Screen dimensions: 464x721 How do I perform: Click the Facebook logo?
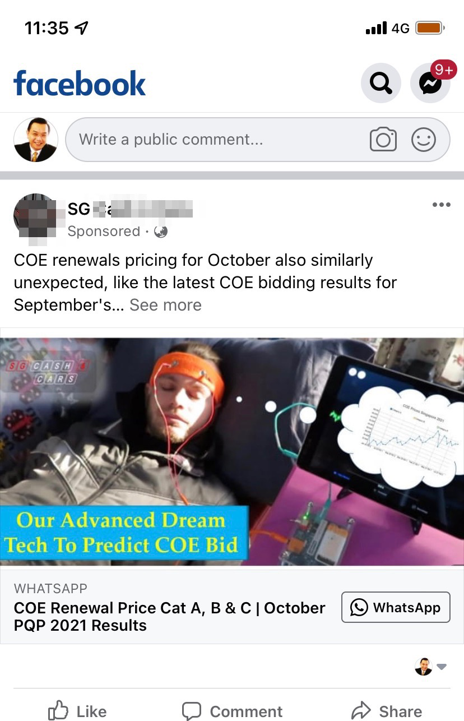(x=80, y=84)
